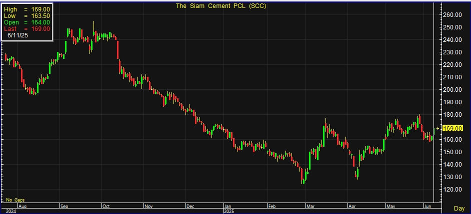471x214 pixels.
Task: Click the 210.00 price axis label
Action: tap(452, 77)
